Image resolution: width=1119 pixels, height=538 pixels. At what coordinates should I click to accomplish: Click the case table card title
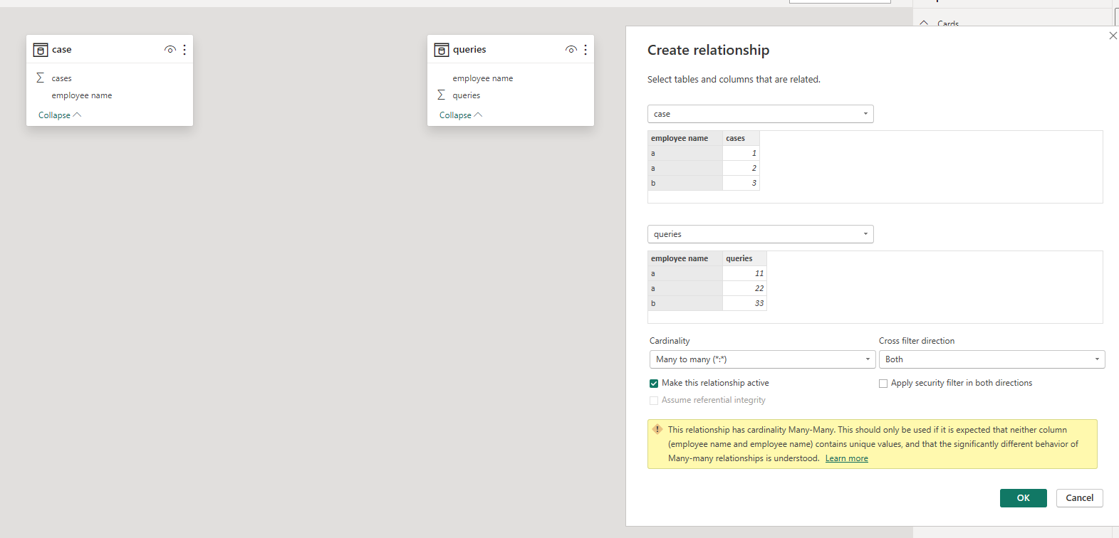point(62,50)
